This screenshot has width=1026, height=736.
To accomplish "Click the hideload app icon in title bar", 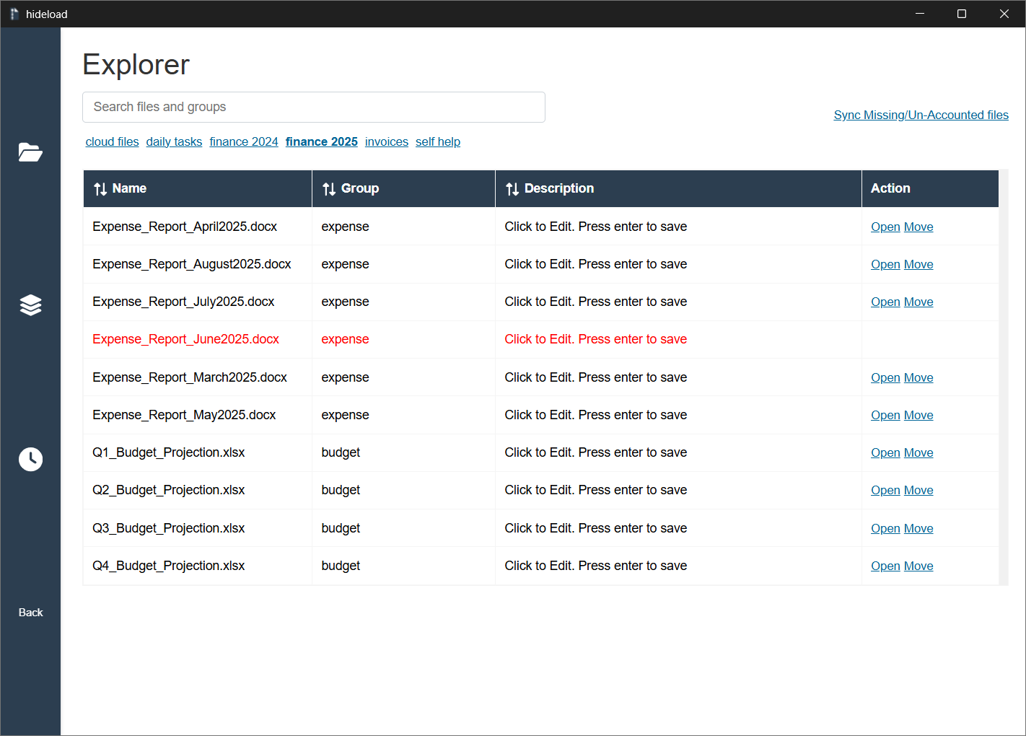I will [x=14, y=14].
